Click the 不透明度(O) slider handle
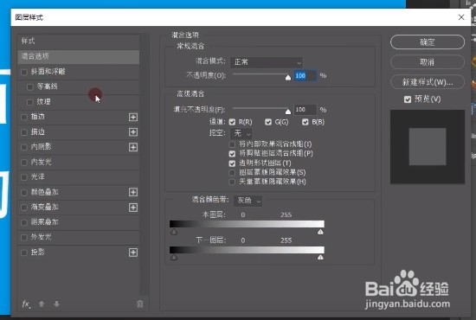Screen dimensions: 476x320 288,78
